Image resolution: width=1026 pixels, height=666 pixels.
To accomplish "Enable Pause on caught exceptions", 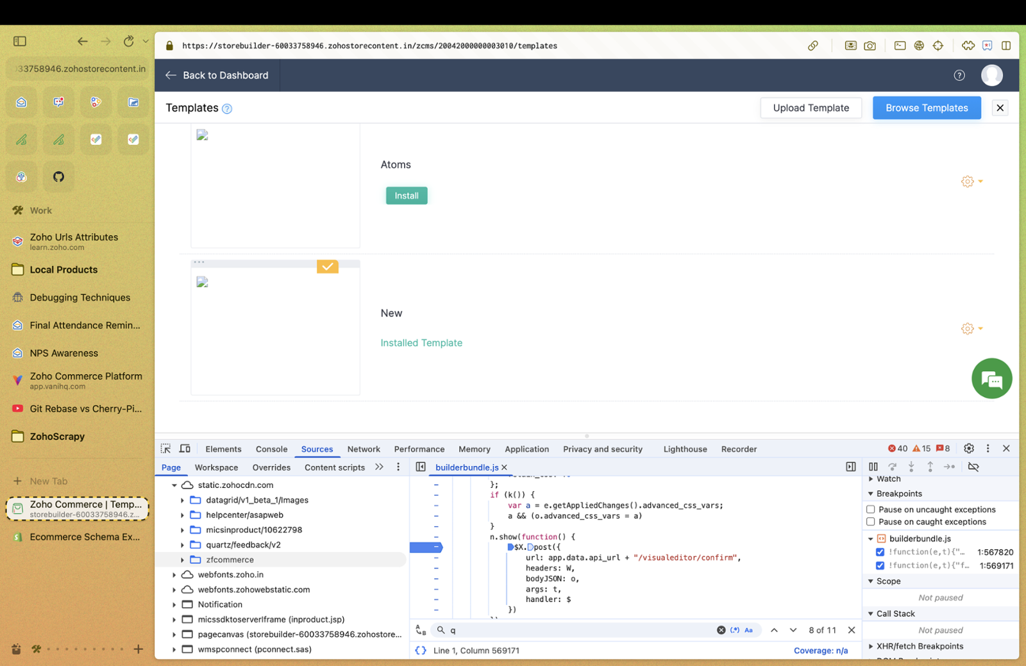I will (871, 522).
